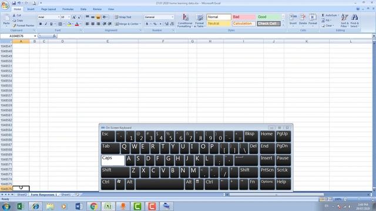The height and width of the screenshot is (211, 376).
Task: Cut the selected cells
Action: (17, 15)
